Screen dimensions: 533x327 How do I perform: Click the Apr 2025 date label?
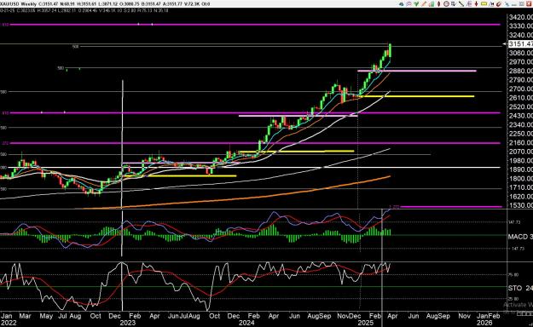coord(392,316)
